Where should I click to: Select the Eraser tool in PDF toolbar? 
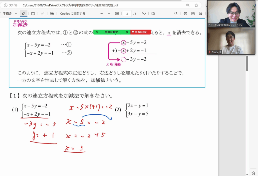(23, 14)
